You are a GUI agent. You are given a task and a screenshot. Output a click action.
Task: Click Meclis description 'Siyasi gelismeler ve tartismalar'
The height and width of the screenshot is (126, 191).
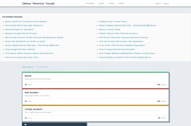(38, 79)
